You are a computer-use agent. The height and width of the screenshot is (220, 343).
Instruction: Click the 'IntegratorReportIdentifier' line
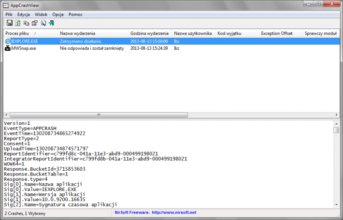coord(96,159)
